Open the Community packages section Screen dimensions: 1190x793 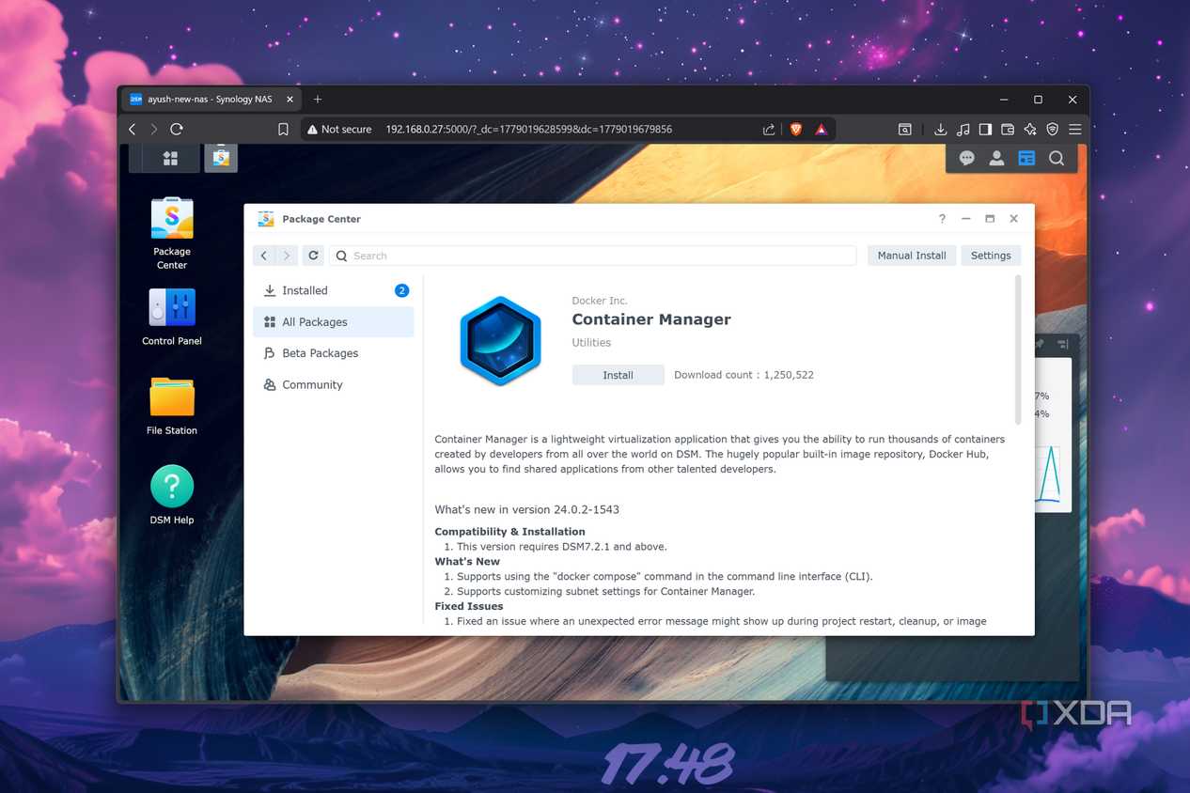(334, 385)
